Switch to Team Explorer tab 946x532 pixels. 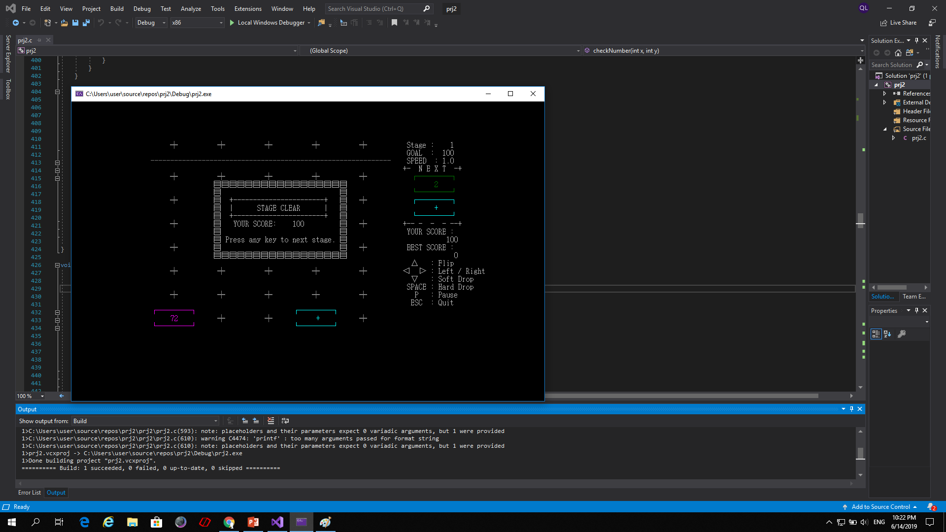coord(914,297)
